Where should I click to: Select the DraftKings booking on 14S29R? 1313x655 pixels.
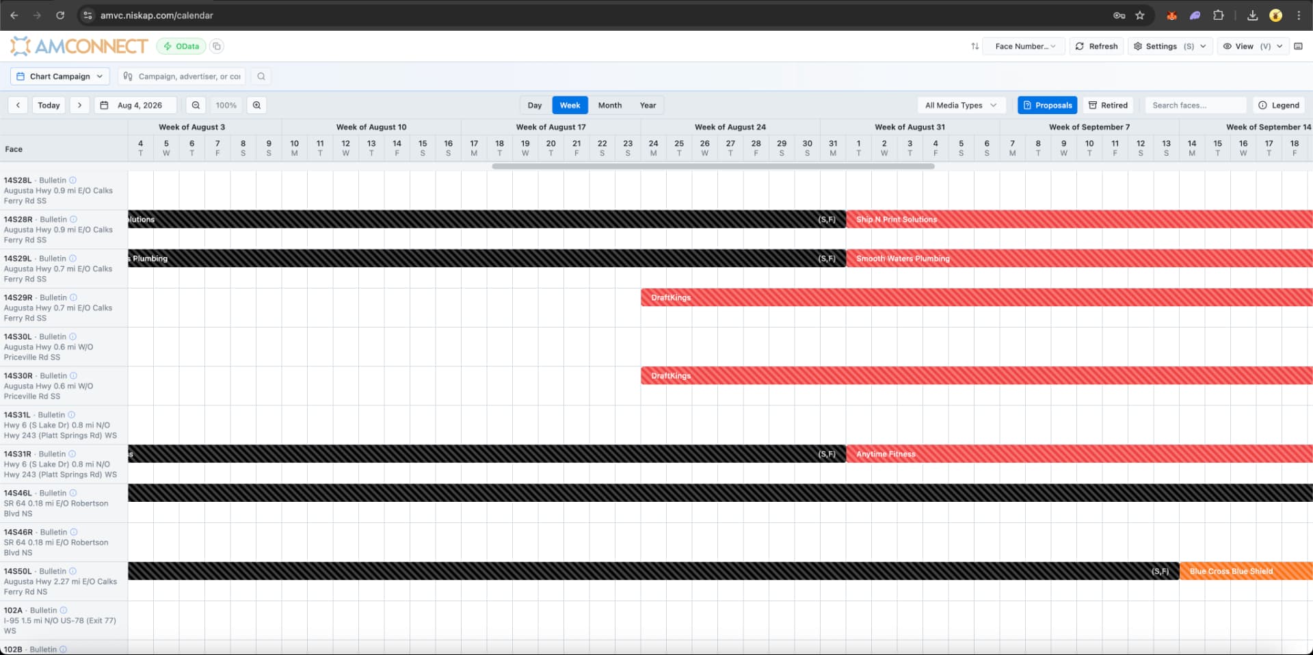pyautogui.click(x=977, y=297)
